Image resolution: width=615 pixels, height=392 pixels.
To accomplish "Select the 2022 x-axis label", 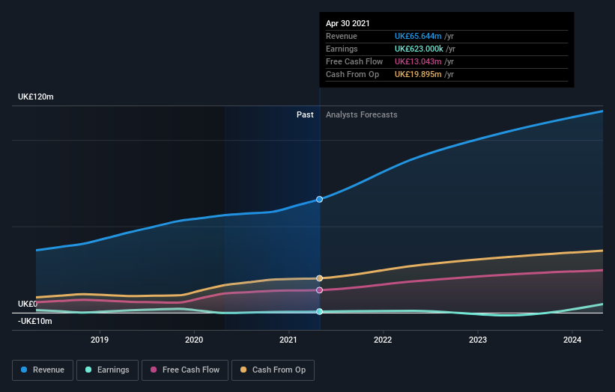I will click(383, 340).
